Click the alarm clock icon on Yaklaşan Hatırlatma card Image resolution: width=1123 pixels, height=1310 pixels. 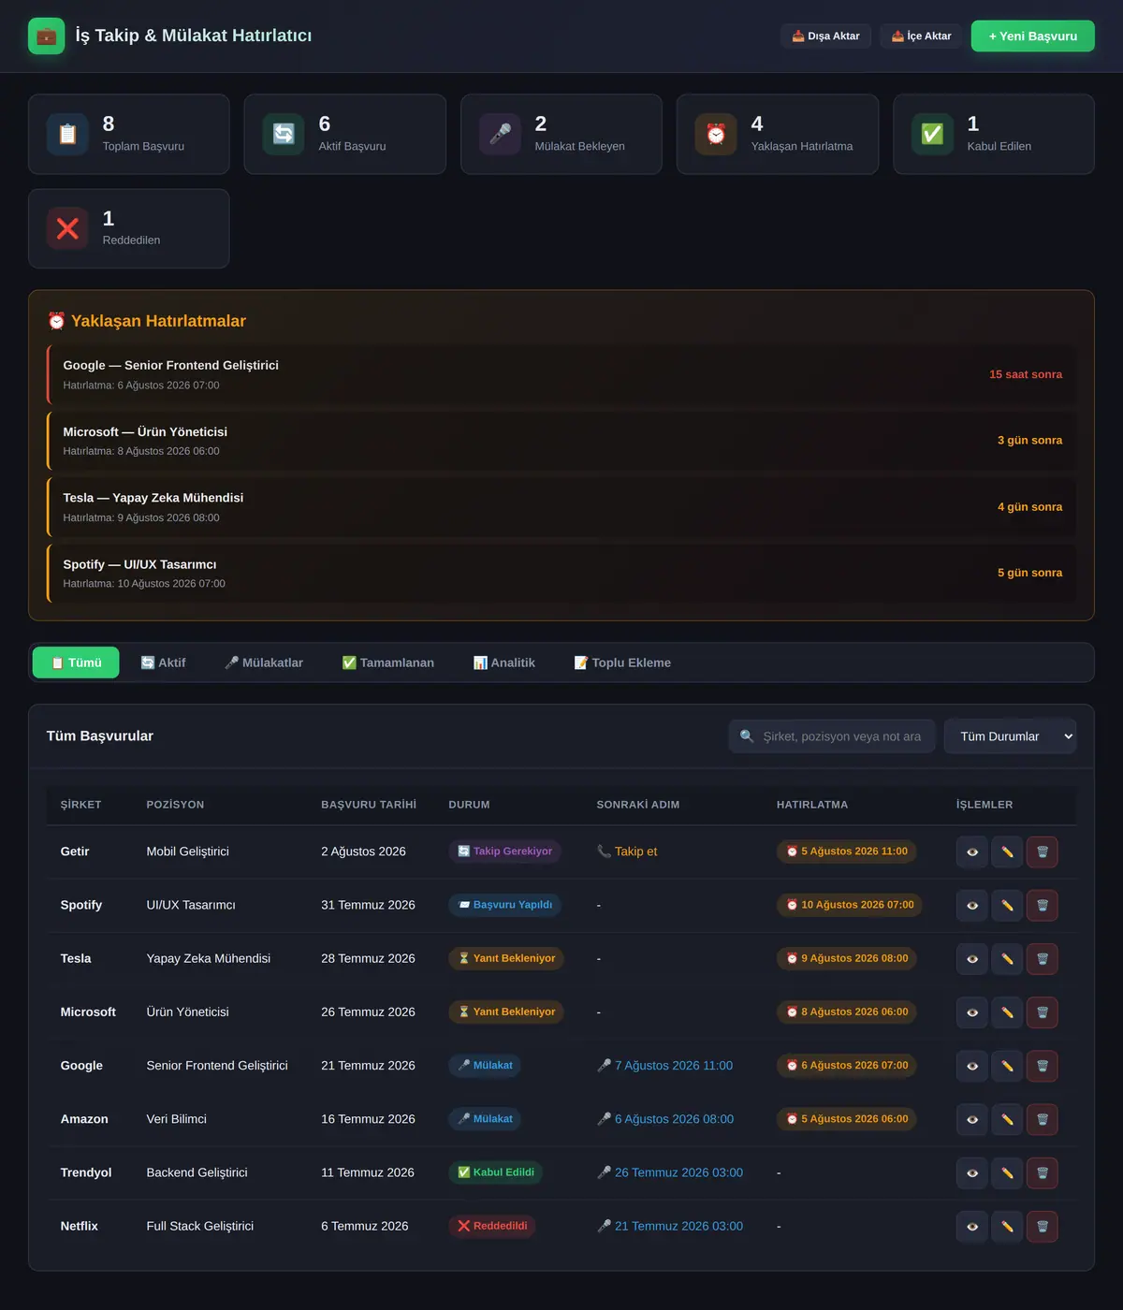[x=716, y=134]
